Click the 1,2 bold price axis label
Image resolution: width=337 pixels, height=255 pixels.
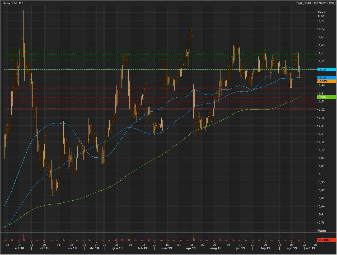click(x=321, y=134)
